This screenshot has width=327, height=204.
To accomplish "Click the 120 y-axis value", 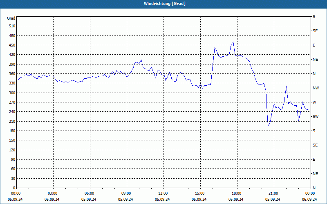I will pyautogui.click(x=12, y=150).
